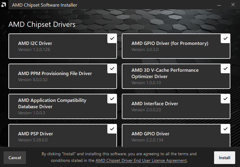
Task: Select the AMD I2C Driver title text
Action: pos(35,43)
